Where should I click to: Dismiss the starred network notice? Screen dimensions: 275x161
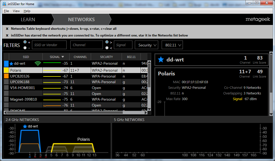[7, 35]
